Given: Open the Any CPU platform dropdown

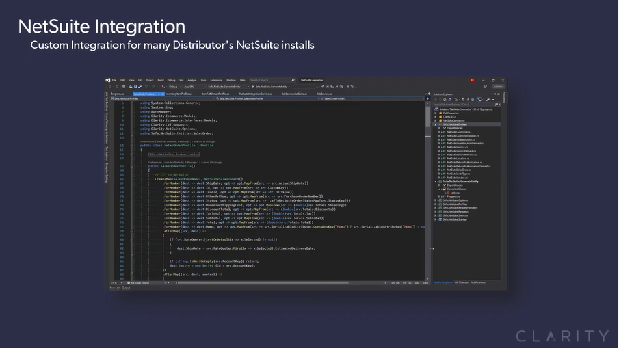Looking at the screenshot, I should 194,87.
